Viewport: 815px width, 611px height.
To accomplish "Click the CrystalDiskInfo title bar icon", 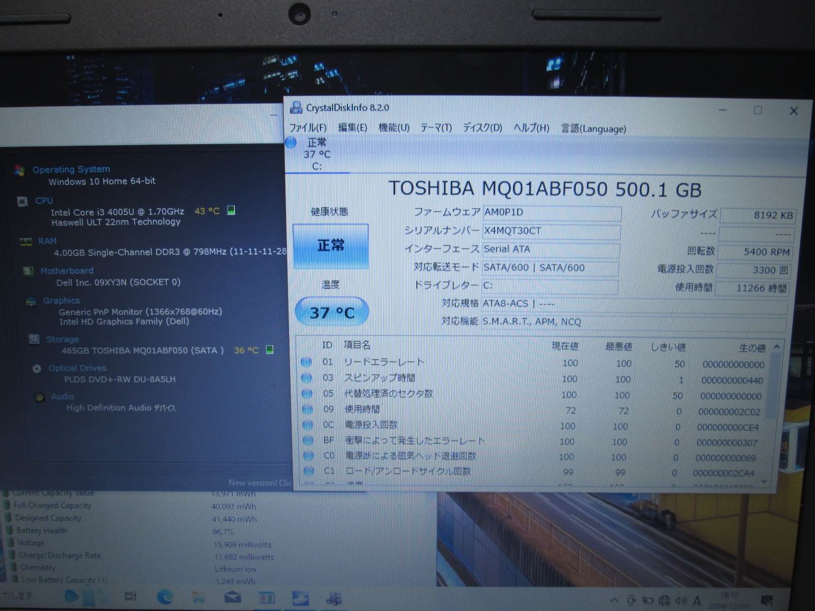I will [296, 107].
